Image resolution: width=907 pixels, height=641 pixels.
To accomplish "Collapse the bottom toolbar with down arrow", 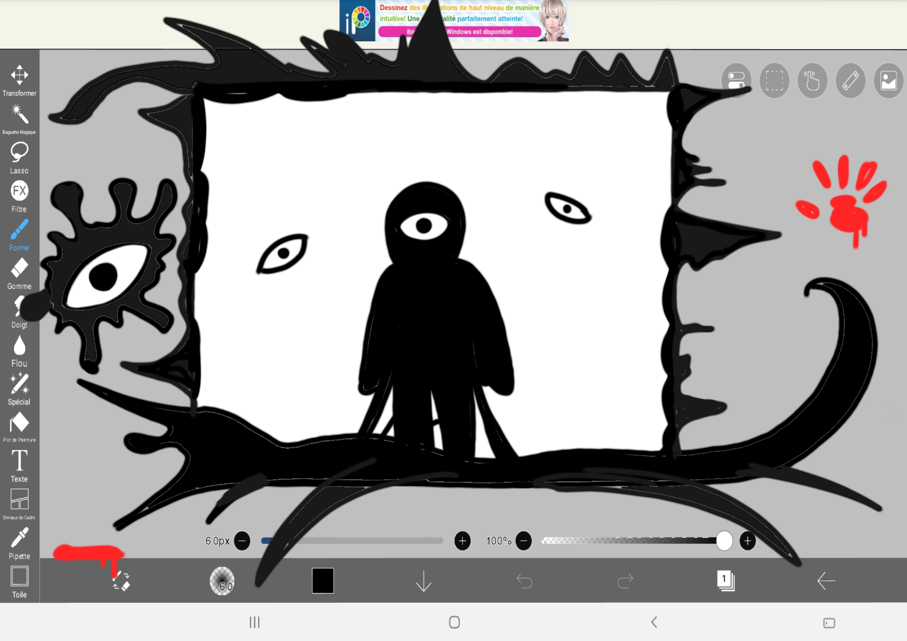I will tap(424, 581).
